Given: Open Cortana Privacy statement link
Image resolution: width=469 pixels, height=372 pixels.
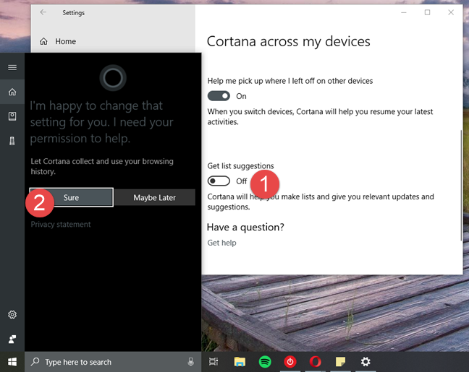Looking at the screenshot, I should (61, 224).
